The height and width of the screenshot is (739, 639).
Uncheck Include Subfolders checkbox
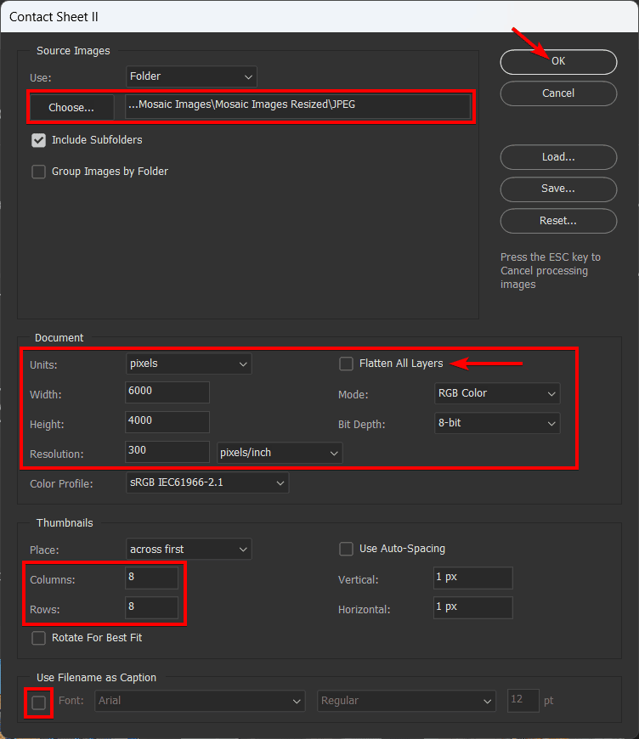tap(38, 140)
